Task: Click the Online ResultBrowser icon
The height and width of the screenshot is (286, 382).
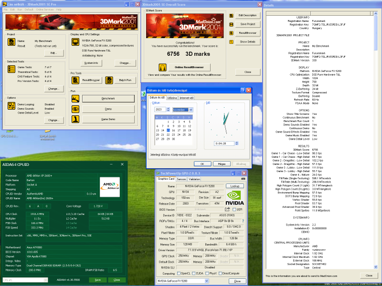Action: pyautogui.click(x=162, y=67)
